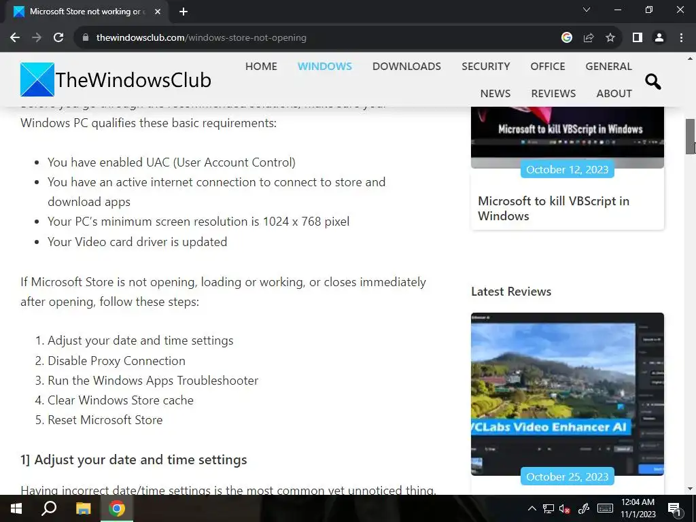Click the '1] Adjust your date and time settings' heading

(x=134, y=459)
